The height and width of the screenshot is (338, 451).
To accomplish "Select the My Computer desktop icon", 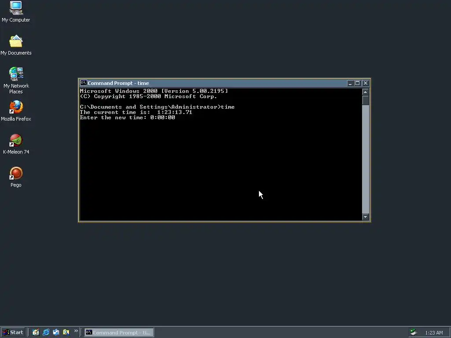I will coord(16,11).
